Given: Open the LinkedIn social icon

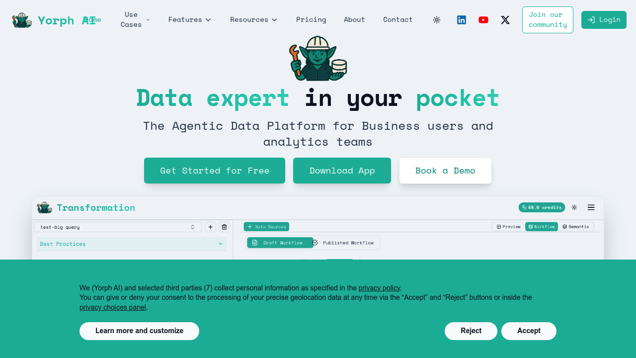Looking at the screenshot, I should 462,20.
